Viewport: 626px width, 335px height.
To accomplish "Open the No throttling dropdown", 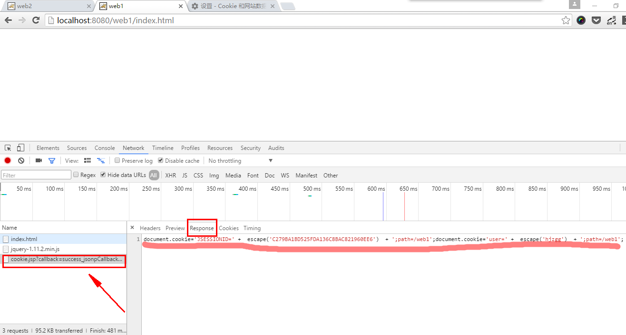I will pos(240,161).
